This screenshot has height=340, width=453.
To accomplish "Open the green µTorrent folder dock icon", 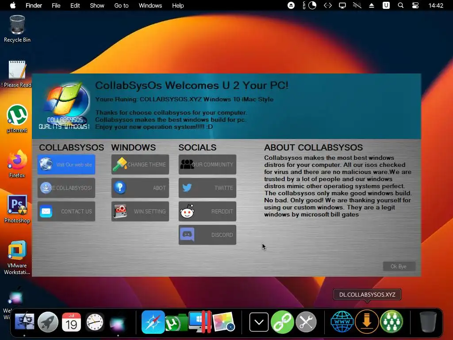I will pos(176,322).
